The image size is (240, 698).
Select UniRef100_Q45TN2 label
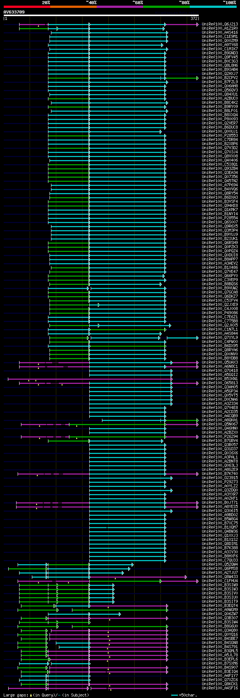click(220, 181)
